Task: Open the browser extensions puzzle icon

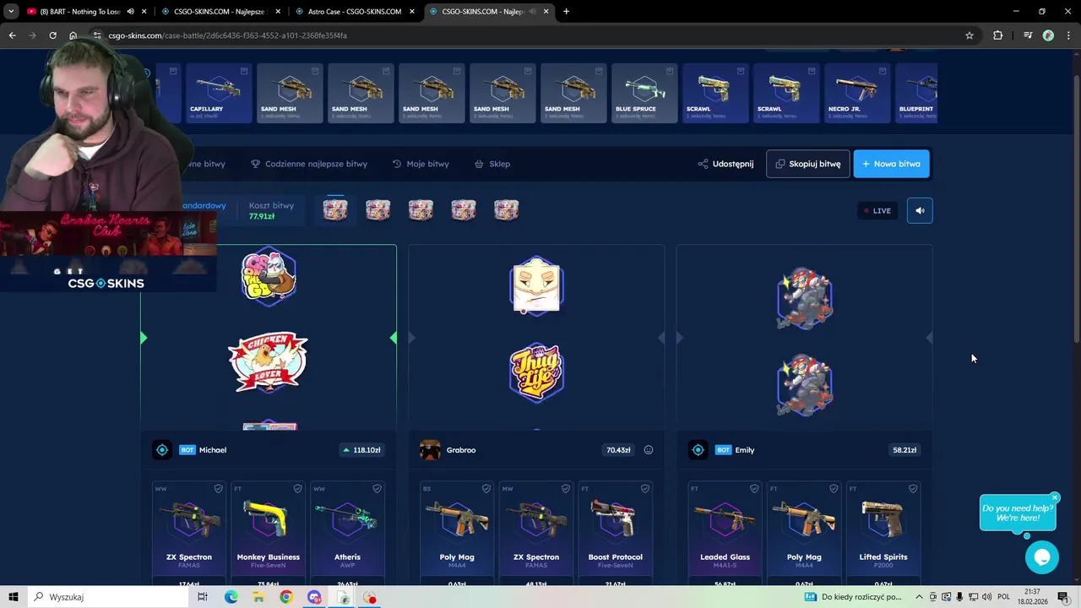Action: click(x=998, y=35)
